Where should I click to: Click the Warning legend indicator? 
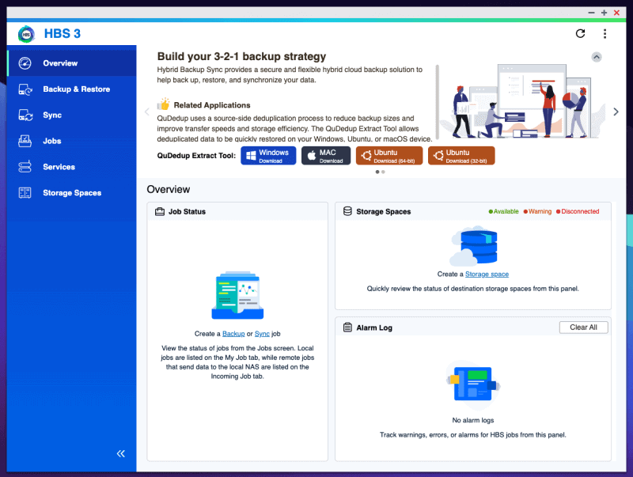coord(537,211)
